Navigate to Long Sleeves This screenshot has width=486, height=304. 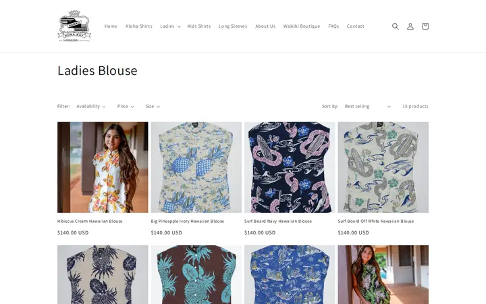233,26
